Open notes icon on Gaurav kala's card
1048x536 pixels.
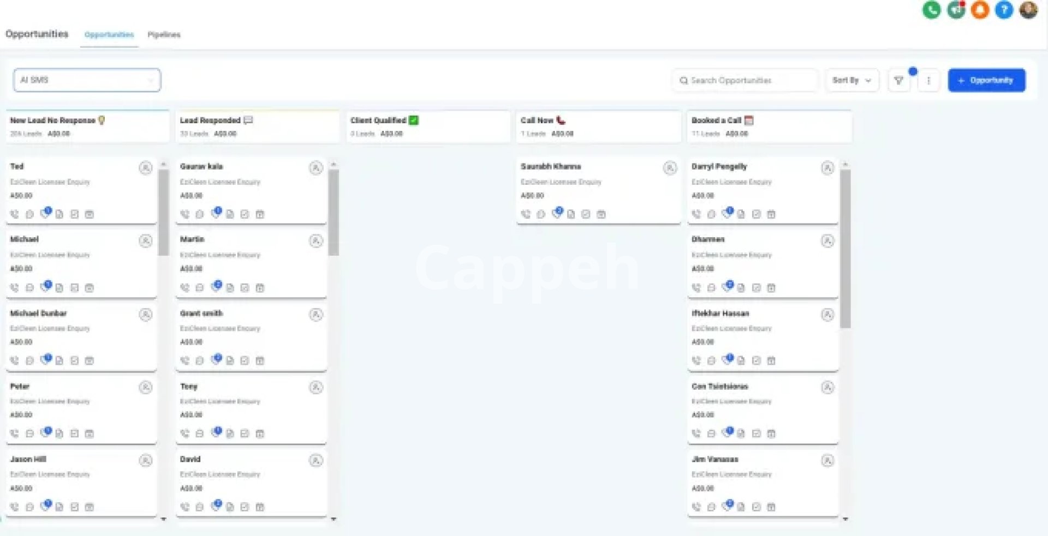tap(230, 214)
